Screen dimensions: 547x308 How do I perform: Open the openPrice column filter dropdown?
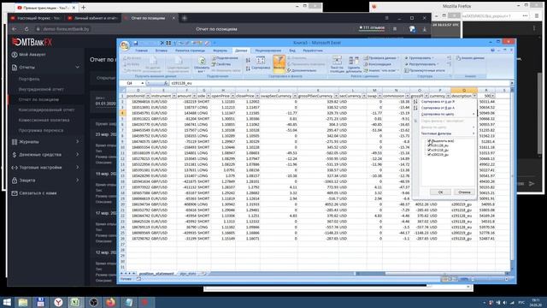(x=232, y=96)
